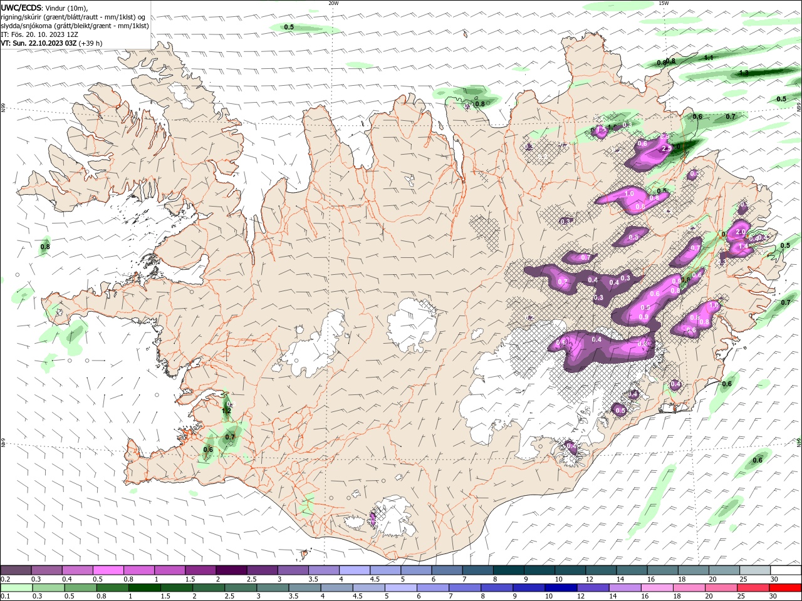Image resolution: width=802 pixels, height=601 pixels.
Task: Click the '0.1' label under the lower legend row
Action: 6,597
